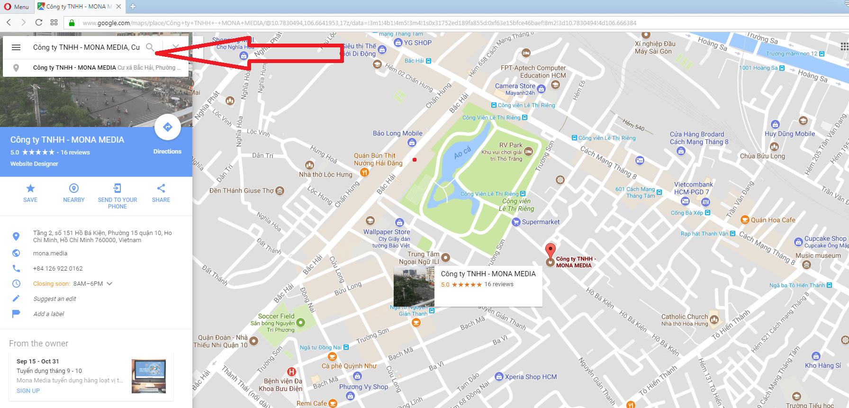849x408 pixels.
Task: Click Cà phê Quỳnh Như cafe marker
Action: coord(332,357)
